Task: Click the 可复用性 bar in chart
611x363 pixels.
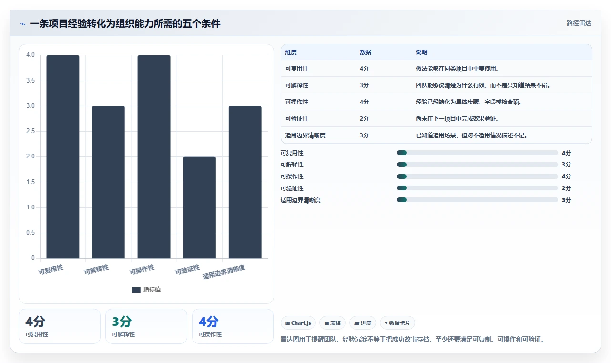Action: pos(63,156)
